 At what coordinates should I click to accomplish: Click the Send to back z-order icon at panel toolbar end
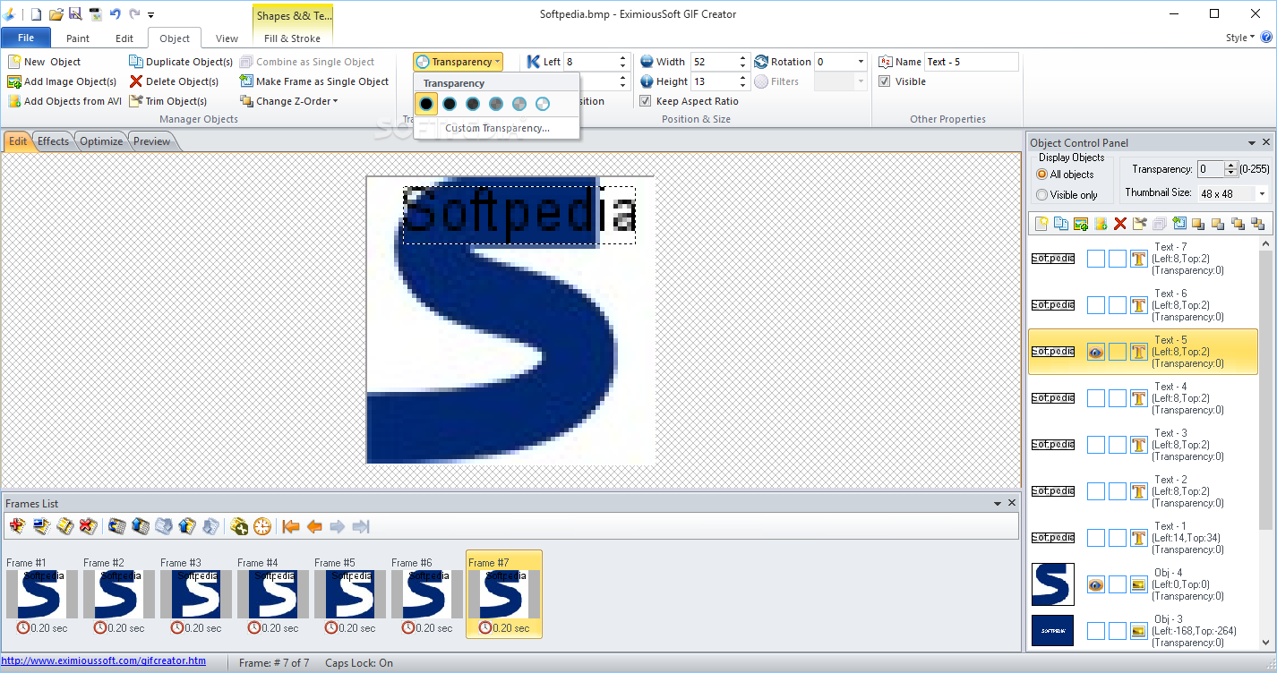click(1258, 224)
